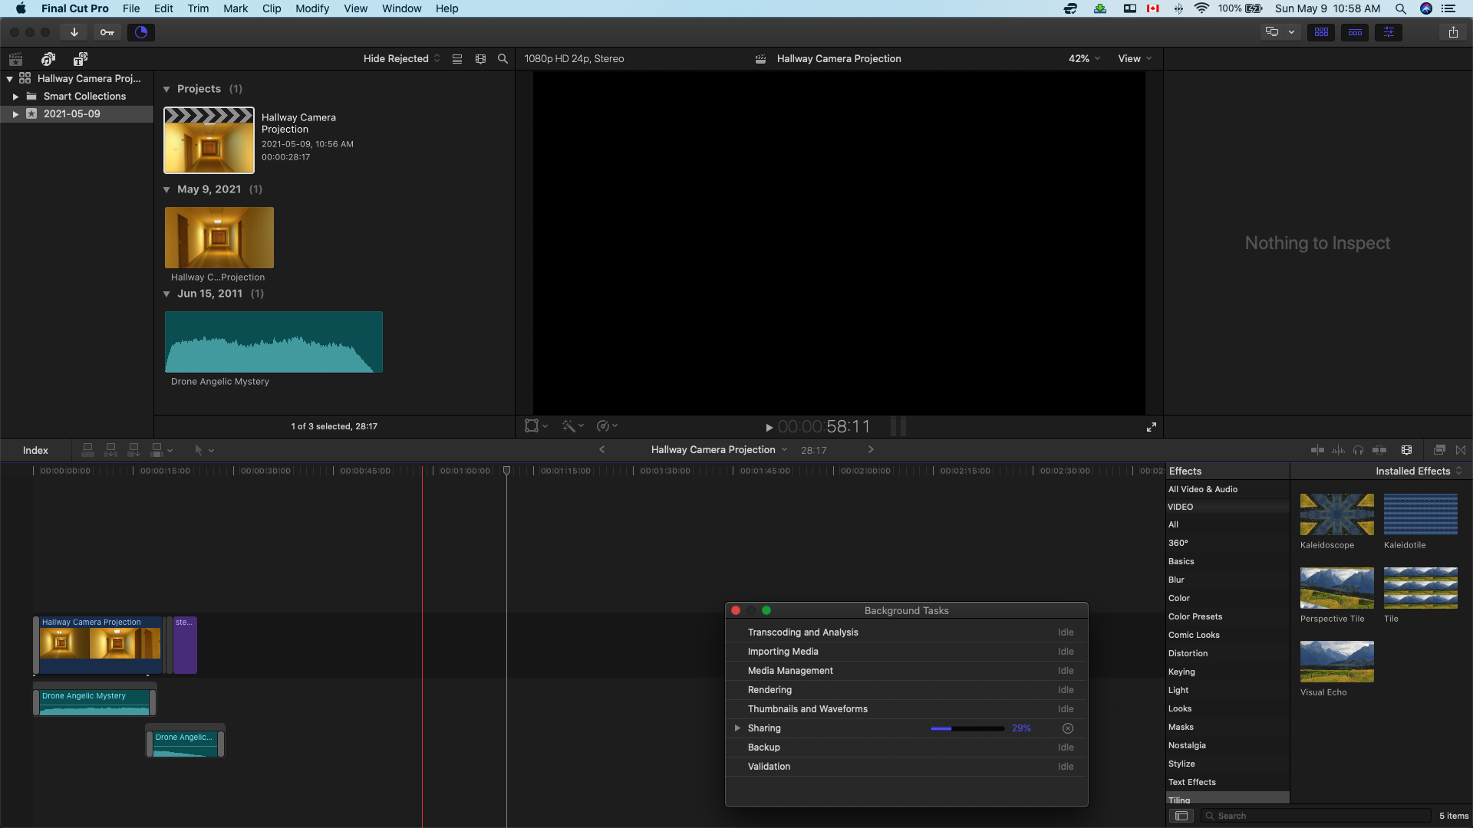This screenshot has width=1473, height=828.
Task: Click the browser search magnifier icon
Action: [503, 59]
